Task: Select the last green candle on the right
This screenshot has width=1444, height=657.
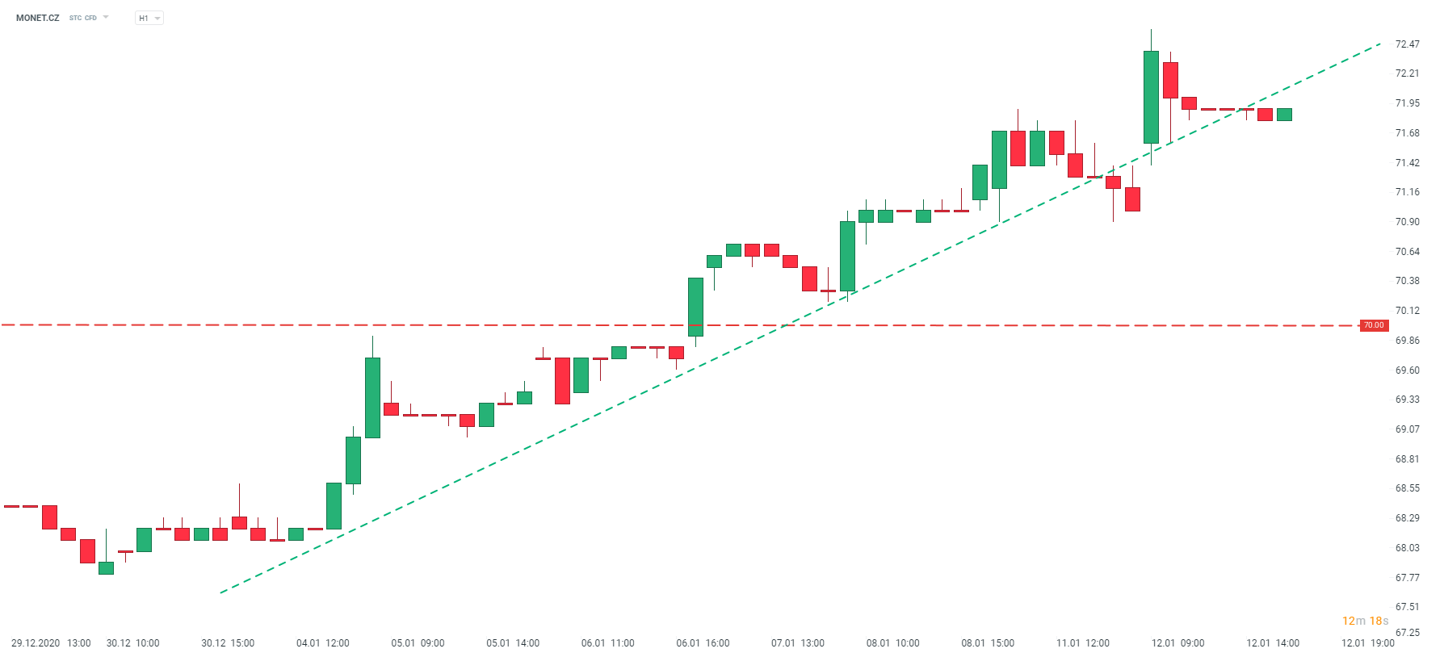Action: point(1284,115)
